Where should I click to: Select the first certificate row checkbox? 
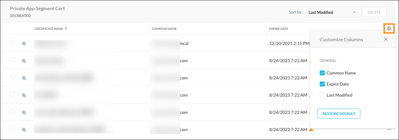click(x=12, y=43)
